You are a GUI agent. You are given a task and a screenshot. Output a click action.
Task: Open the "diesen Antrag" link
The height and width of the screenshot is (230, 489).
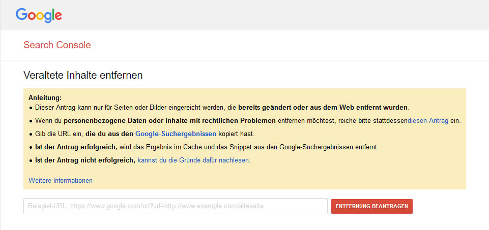pyautogui.click(x=428, y=121)
